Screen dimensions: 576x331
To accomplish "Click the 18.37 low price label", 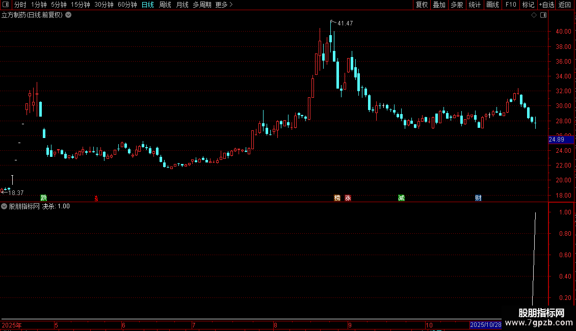I will pos(16,192).
